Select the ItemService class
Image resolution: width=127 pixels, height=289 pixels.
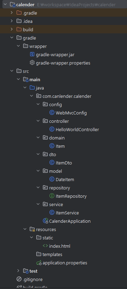pos(67,213)
